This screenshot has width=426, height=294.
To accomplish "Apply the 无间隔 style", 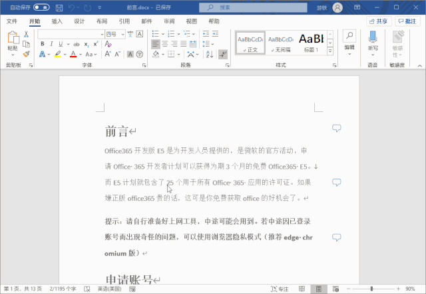I will tap(281, 43).
